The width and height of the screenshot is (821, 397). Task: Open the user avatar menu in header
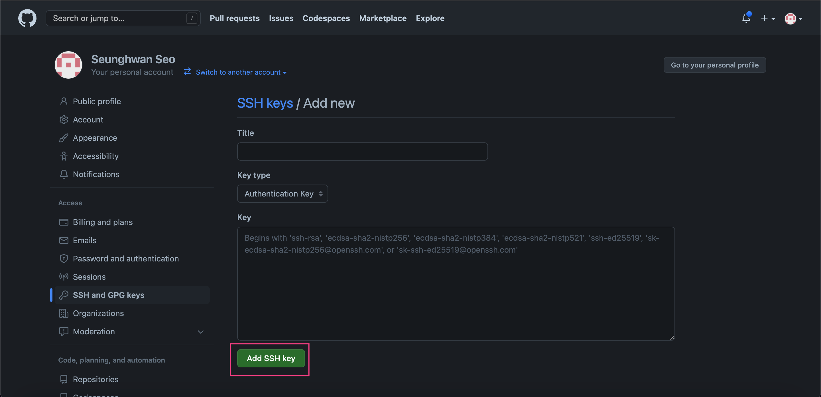[793, 18]
